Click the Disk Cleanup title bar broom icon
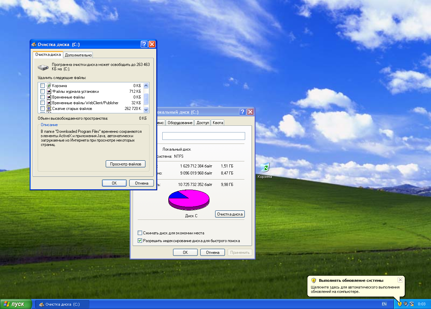431x309 pixels. [x=34, y=44]
